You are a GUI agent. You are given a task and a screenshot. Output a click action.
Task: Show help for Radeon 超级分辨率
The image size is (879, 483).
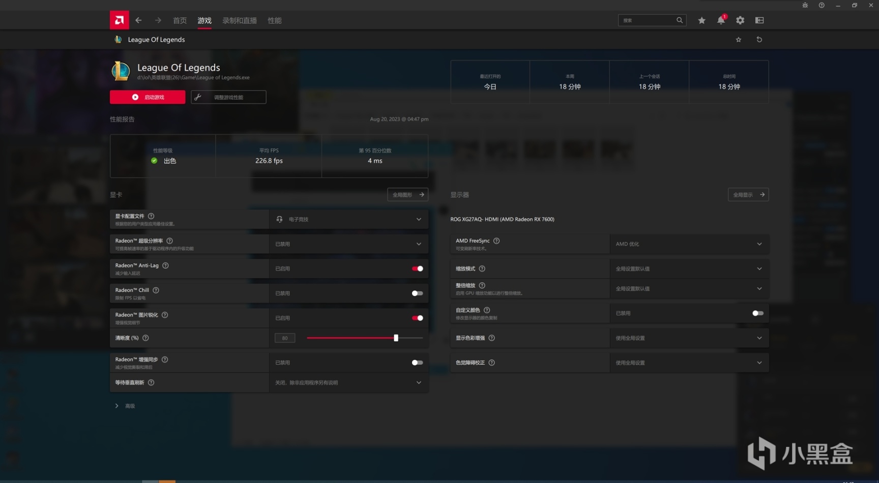[170, 241]
